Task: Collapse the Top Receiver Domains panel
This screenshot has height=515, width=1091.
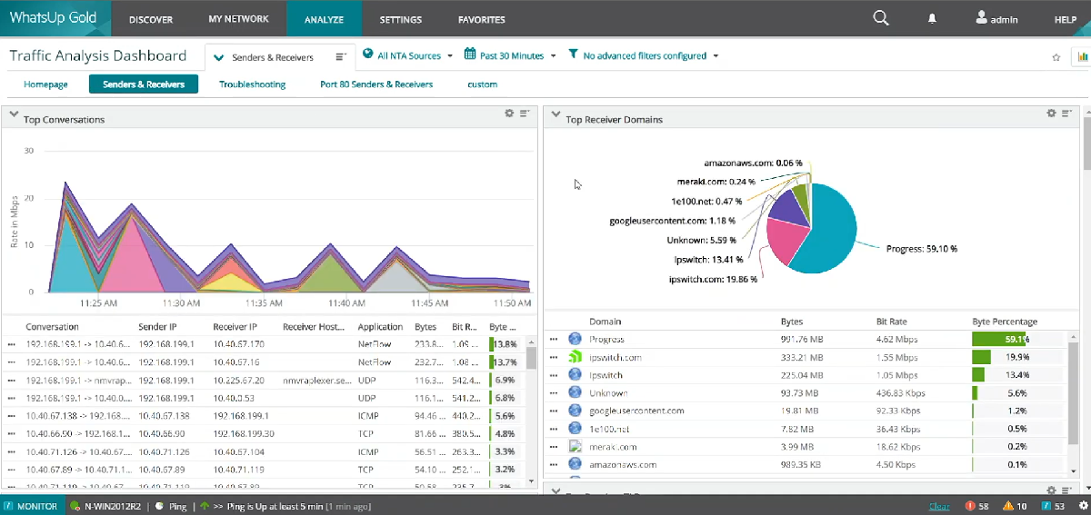Action: pyautogui.click(x=556, y=115)
